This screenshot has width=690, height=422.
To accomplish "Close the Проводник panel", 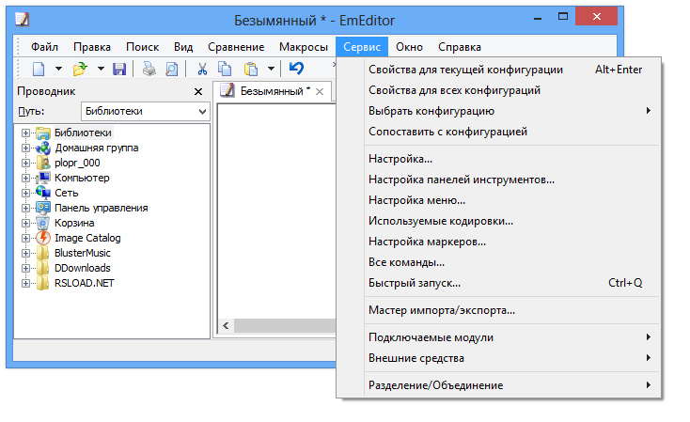I will click(198, 91).
